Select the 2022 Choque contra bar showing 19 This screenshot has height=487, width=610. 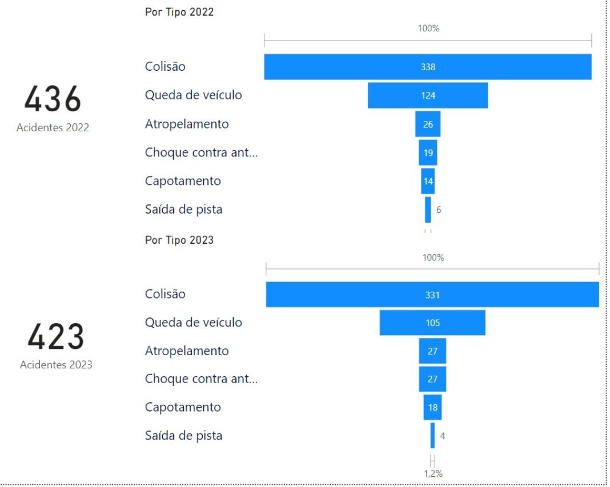tap(428, 152)
